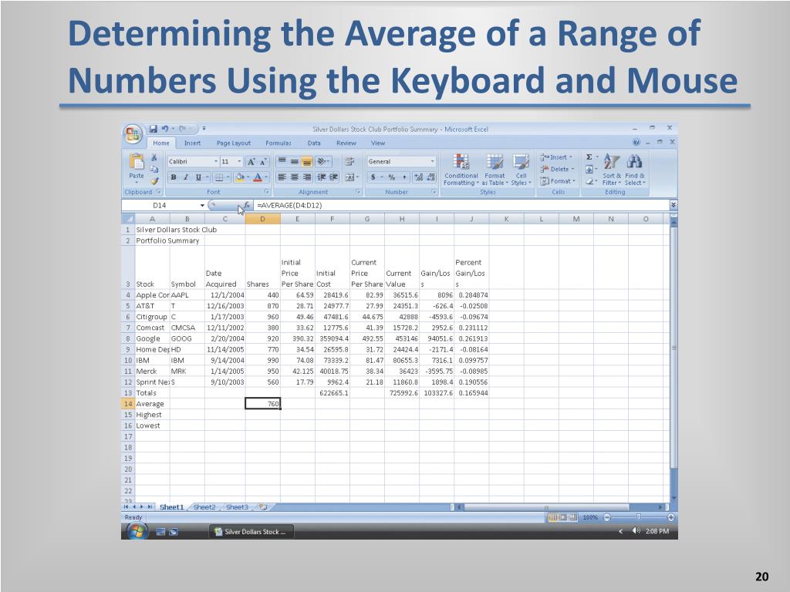790x592 pixels.
Task: Cut the selection with scissors icon
Action: [154, 158]
